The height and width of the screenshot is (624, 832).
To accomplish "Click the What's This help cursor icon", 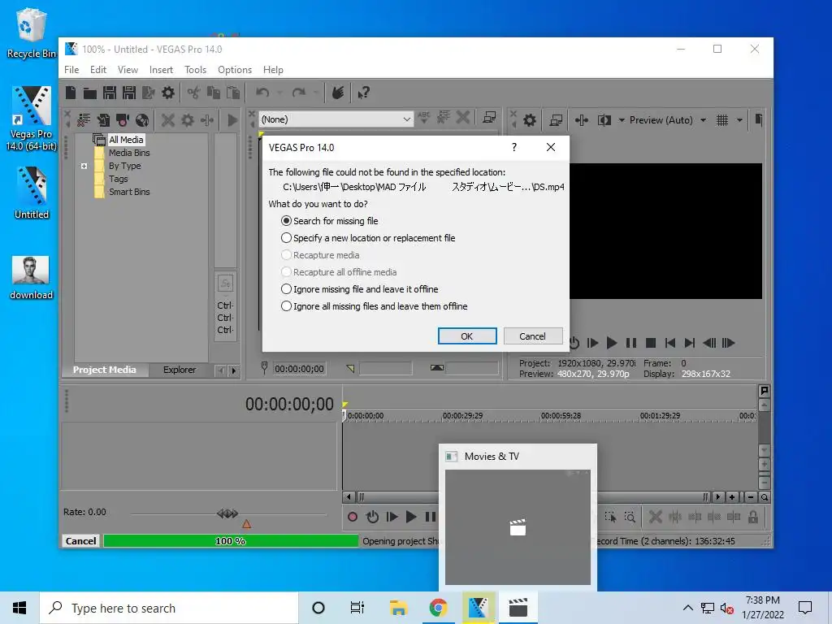I will pyautogui.click(x=363, y=93).
